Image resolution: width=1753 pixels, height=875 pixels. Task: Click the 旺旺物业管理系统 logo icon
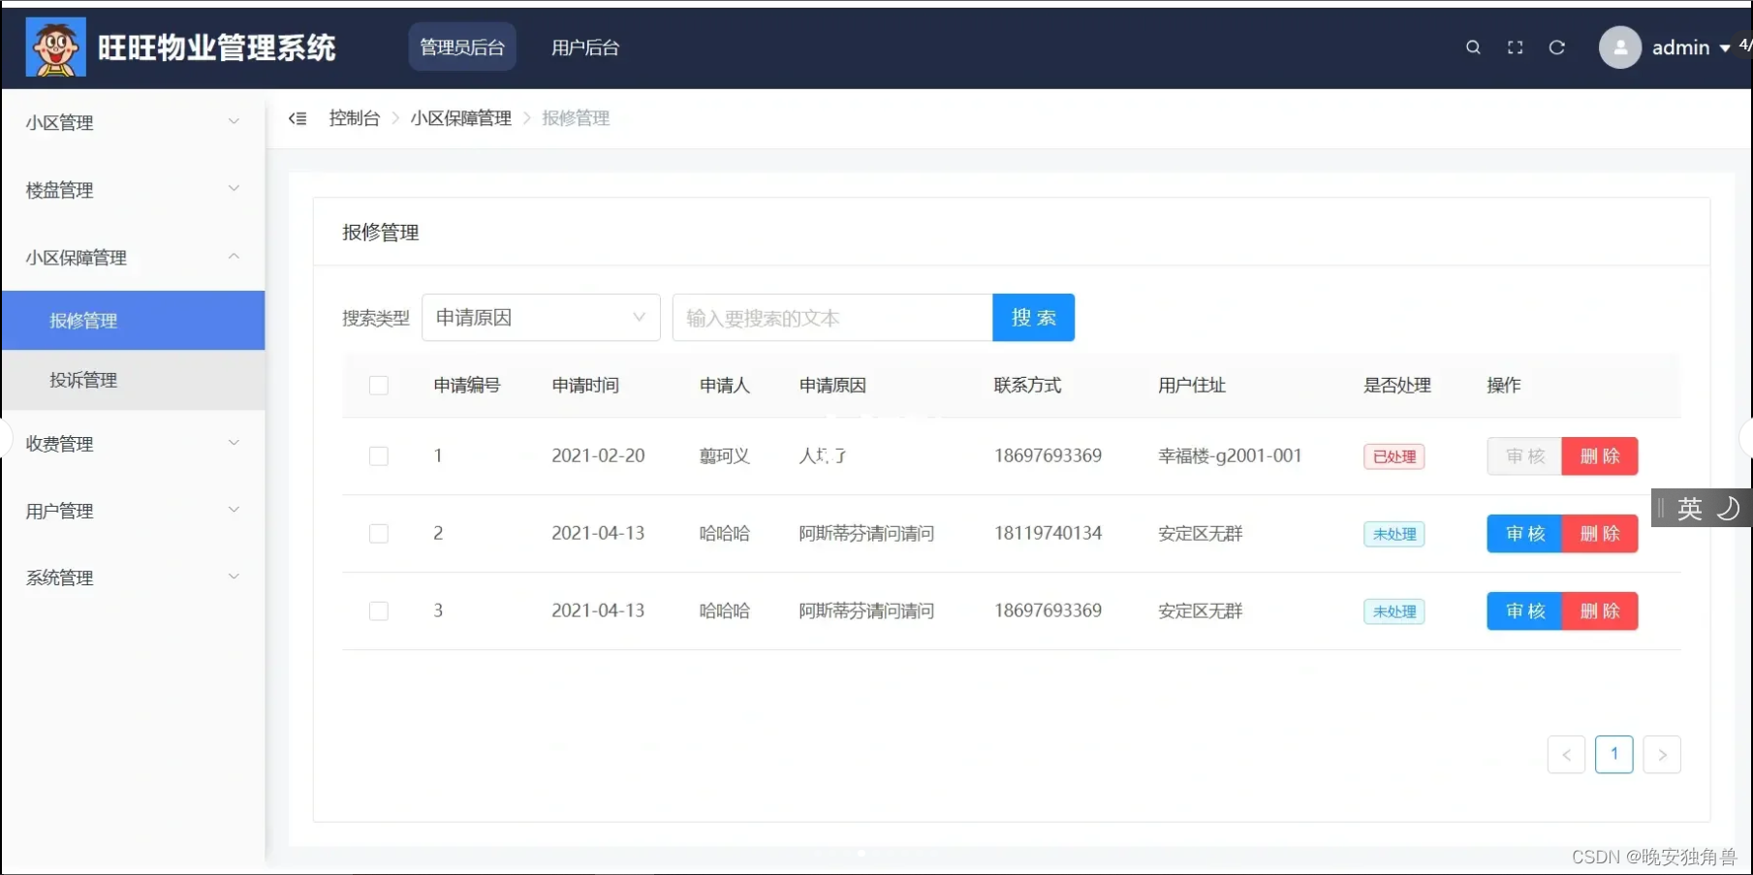coord(55,46)
